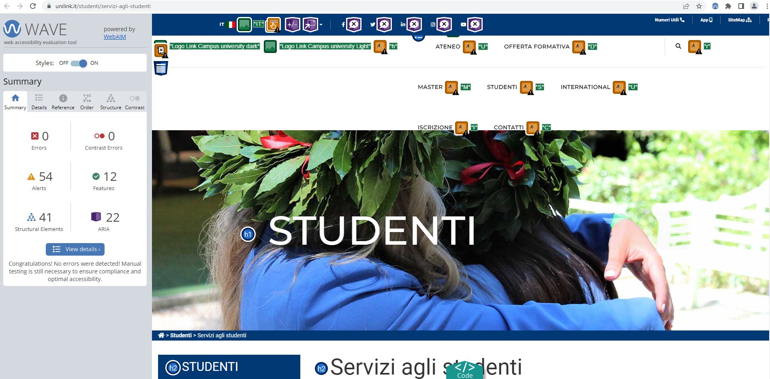Click the Facebook icon in the top bar
The width and height of the screenshot is (770, 379).
(343, 25)
